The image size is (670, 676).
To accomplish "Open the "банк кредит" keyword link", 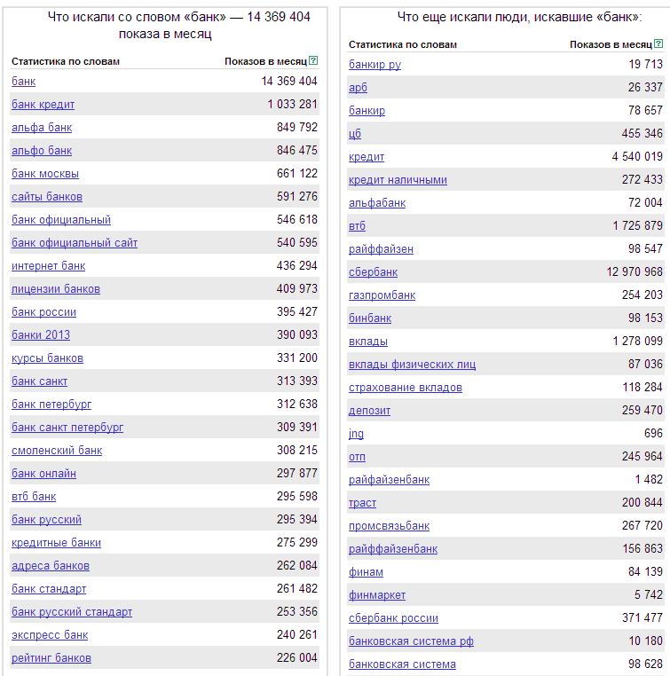I will (x=43, y=105).
